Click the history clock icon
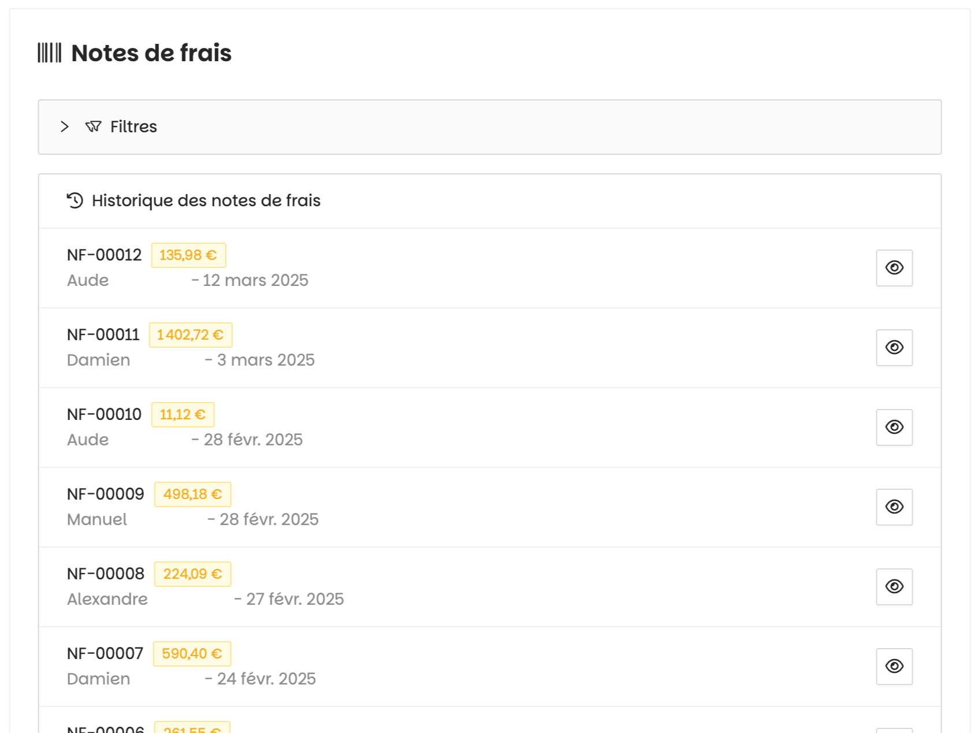 point(75,200)
